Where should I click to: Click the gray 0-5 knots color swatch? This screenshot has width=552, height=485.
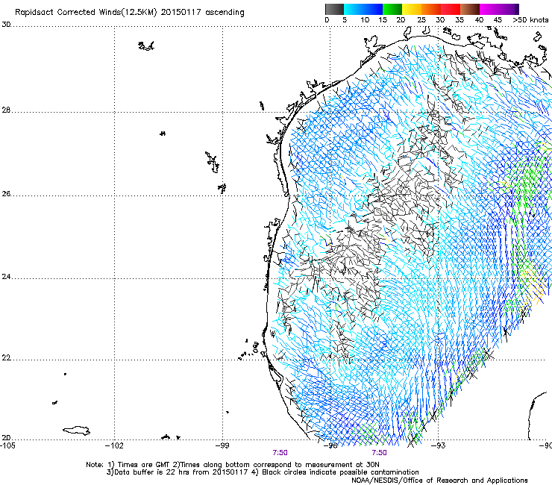[x=334, y=9]
